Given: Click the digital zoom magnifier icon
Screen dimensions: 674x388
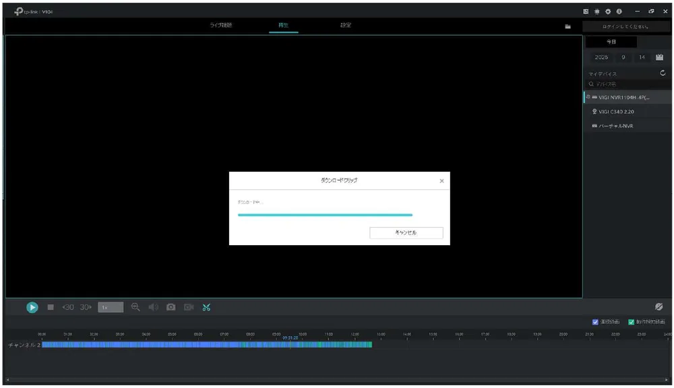Looking at the screenshot, I should click(135, 306).
